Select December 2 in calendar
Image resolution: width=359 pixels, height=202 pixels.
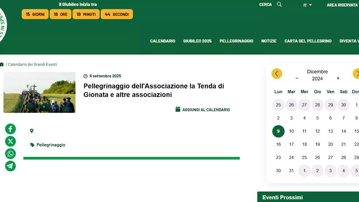(x=278, y=118)
